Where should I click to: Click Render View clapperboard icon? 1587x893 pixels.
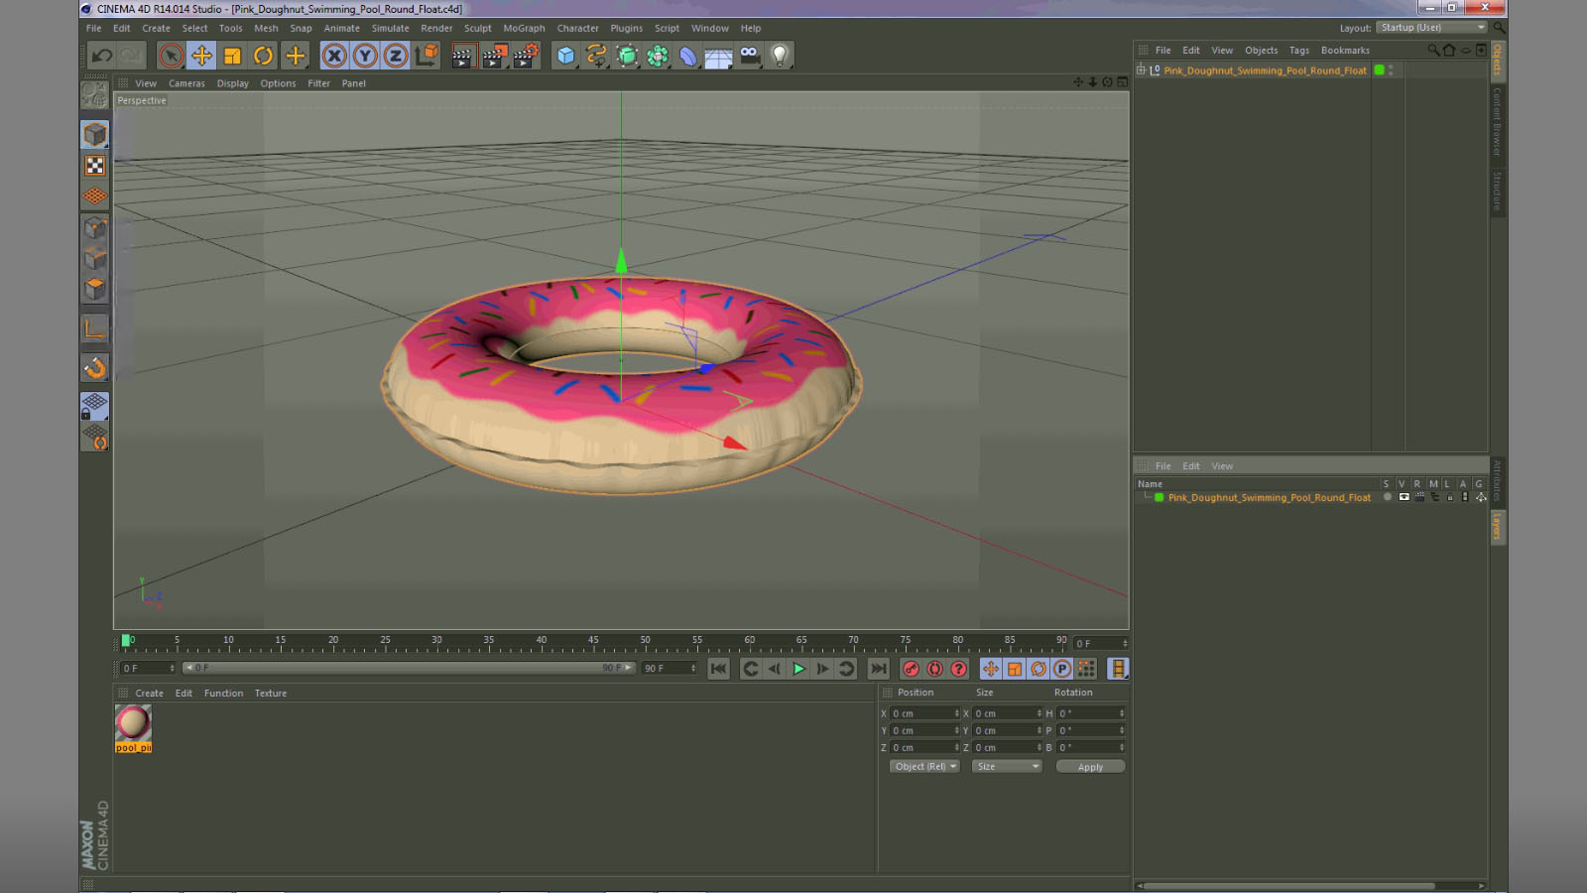pos(462,56)
